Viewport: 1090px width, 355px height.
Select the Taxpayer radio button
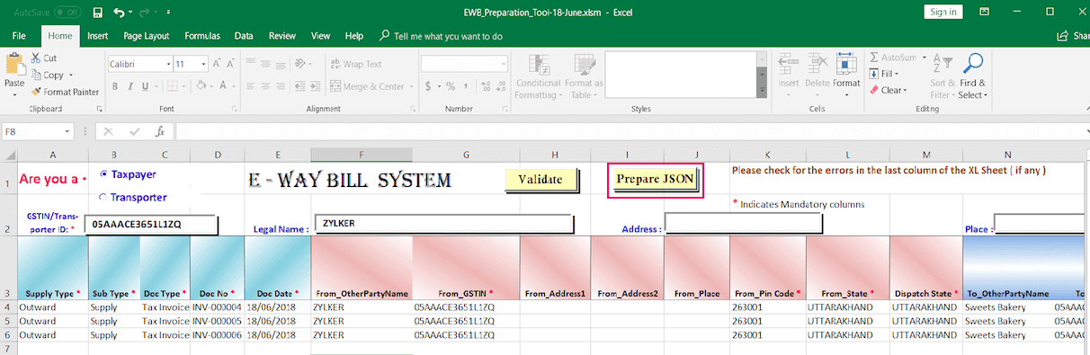coord(103,174)
